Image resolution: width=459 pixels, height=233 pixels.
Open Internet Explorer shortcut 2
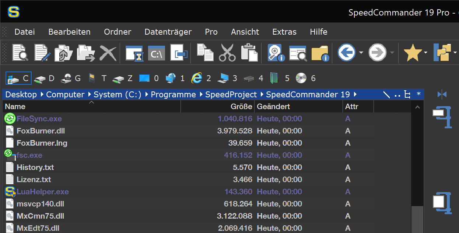[x=201, y=78]
